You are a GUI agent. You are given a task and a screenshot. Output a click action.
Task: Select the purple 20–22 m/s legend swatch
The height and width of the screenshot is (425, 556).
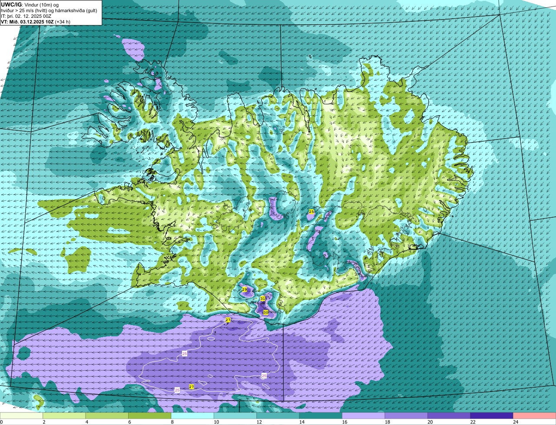(449, 416)
